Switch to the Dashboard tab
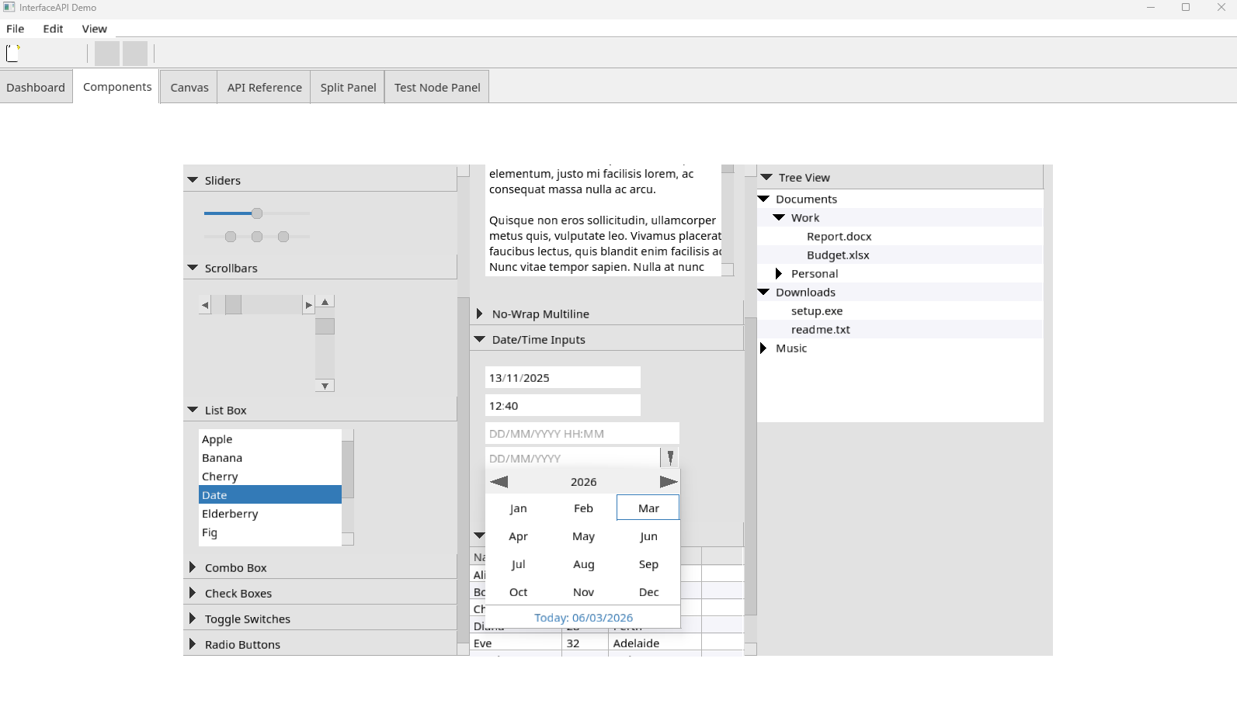The width and height of the screenshot is (1237, 714). pos(36,87)
